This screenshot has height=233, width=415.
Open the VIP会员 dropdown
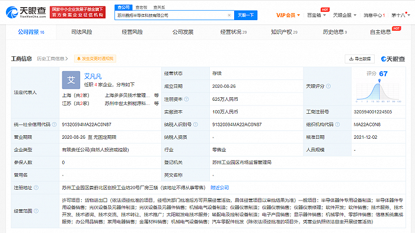pos(288,15)
